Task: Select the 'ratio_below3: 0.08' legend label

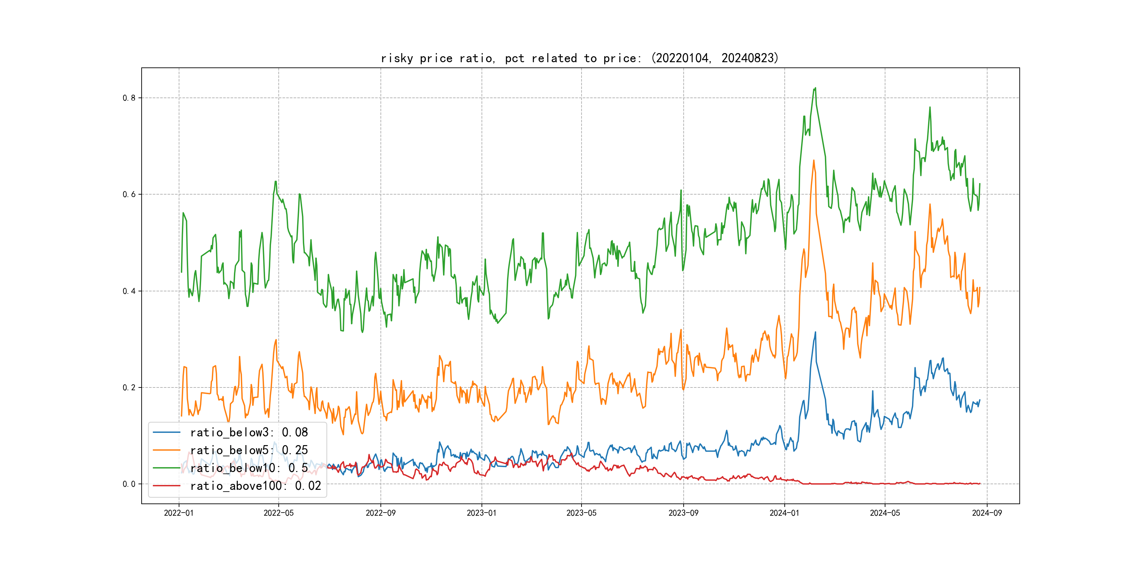Action: [249, 433]
